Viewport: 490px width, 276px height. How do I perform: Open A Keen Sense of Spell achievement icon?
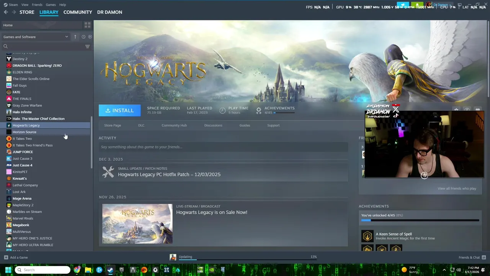[367, 236]
